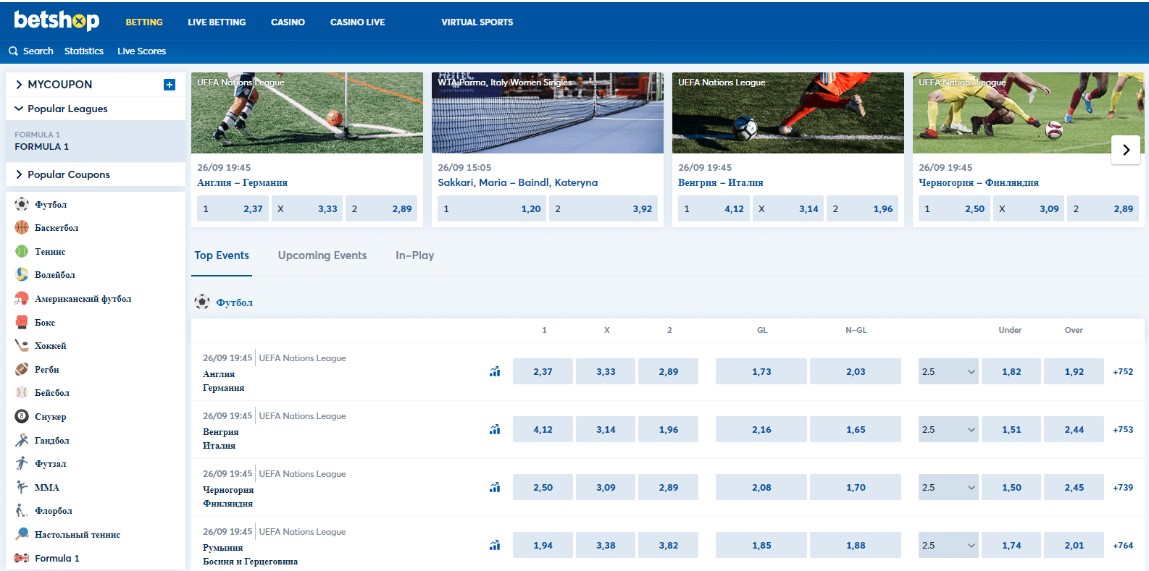Open statistics chart icon for Венгрия–Италия match
Screen dimensions: 1149x571
click(495, 429)
